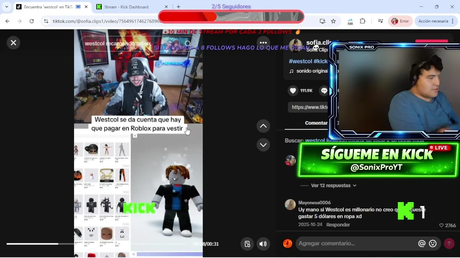Close the Kick Dashboard tab
The height and width of the screenshot is (258, 460).
click(166, 7)
